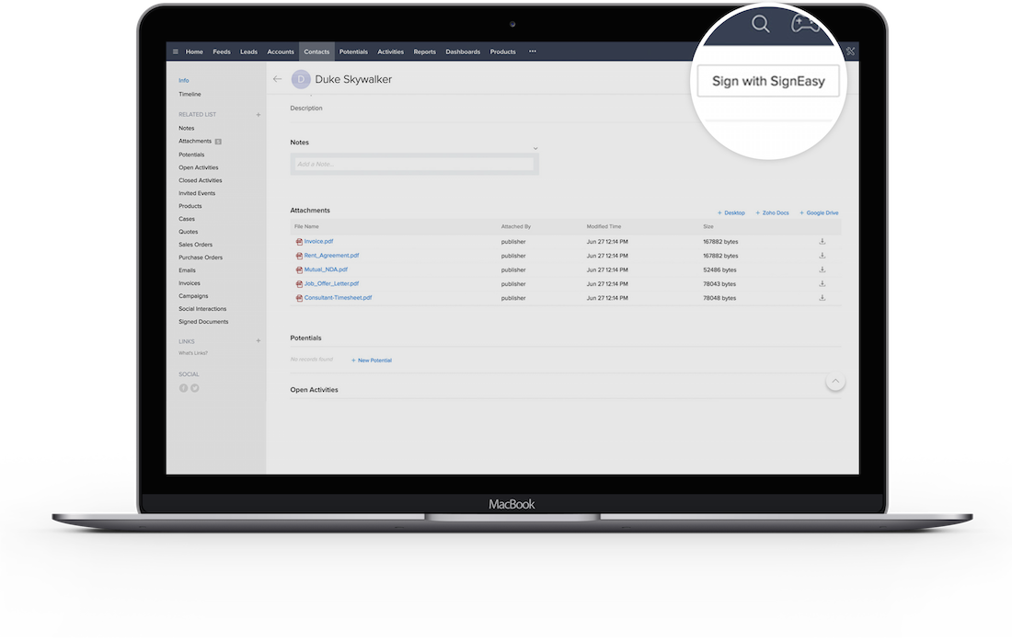
Task: Click the magnifier search icon
Action: point(761,24)
